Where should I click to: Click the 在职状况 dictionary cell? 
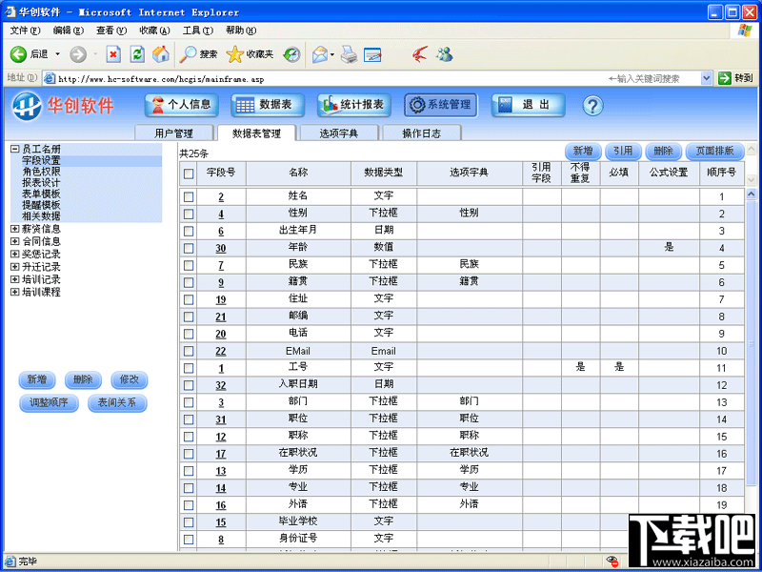tap(469, 452)
